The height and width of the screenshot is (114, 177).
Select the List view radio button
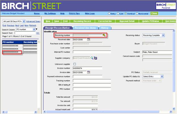(x=118, y=14)
